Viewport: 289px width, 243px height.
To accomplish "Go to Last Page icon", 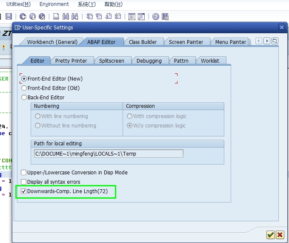I will 118,17.
